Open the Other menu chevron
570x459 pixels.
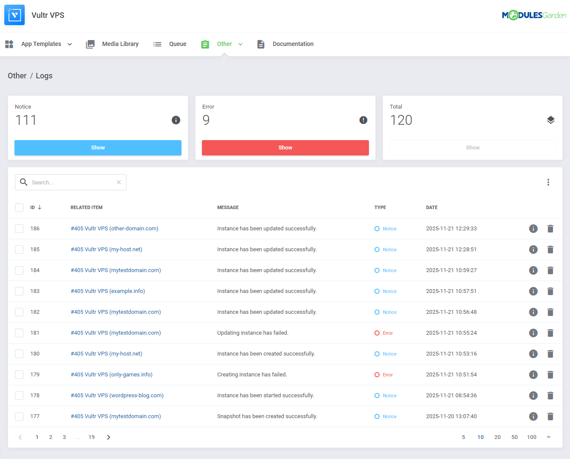(x=240, y=44)
